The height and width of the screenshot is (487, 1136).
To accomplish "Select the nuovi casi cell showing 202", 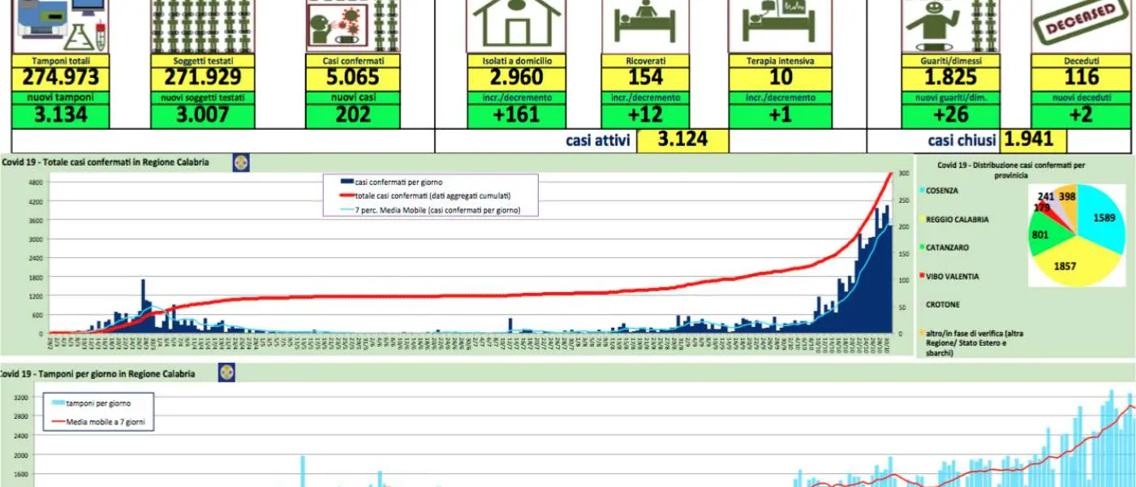I will (353, 116).
